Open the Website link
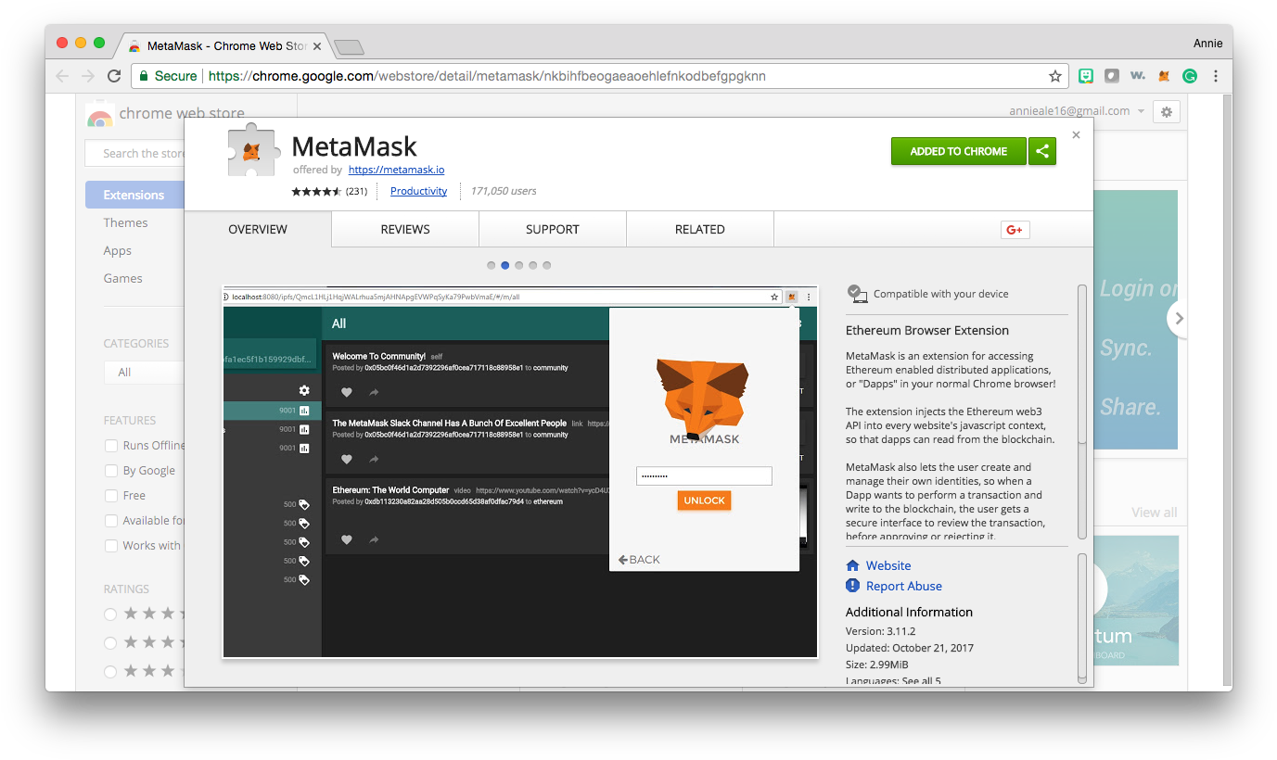This screenshot has width=1277, height=760. [888, 565]
